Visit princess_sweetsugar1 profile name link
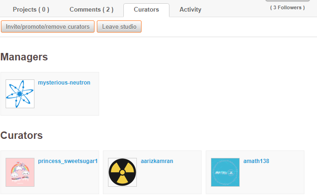 click(67, 161)
